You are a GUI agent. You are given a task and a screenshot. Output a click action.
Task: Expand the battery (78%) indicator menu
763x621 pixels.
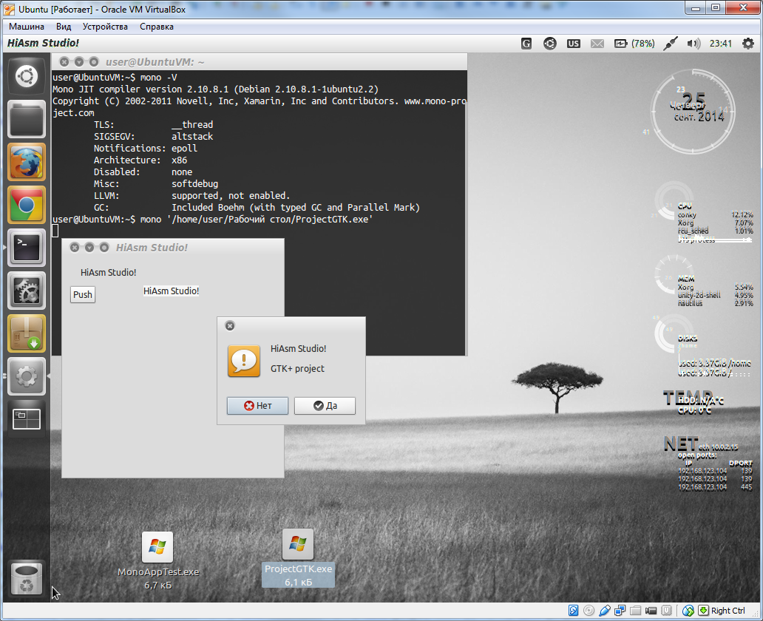634,44
